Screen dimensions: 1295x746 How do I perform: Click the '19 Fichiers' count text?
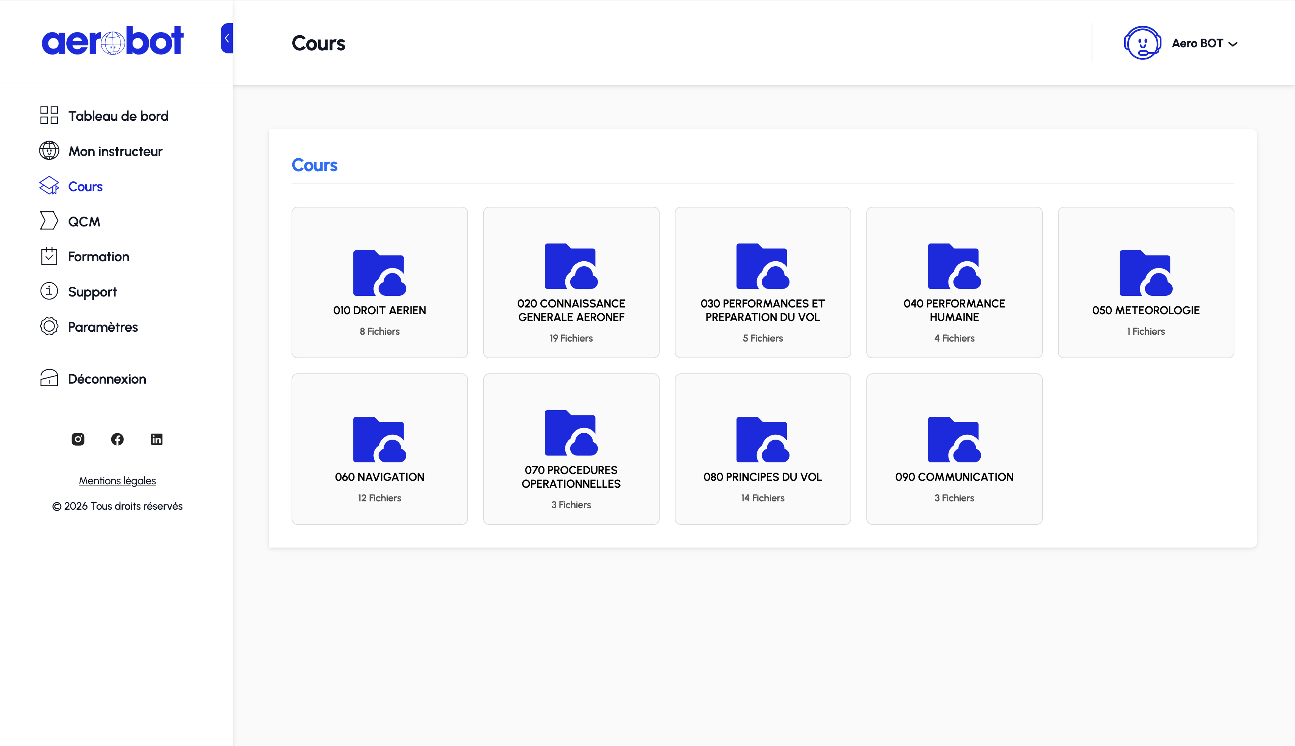click(x=571, y=338)
